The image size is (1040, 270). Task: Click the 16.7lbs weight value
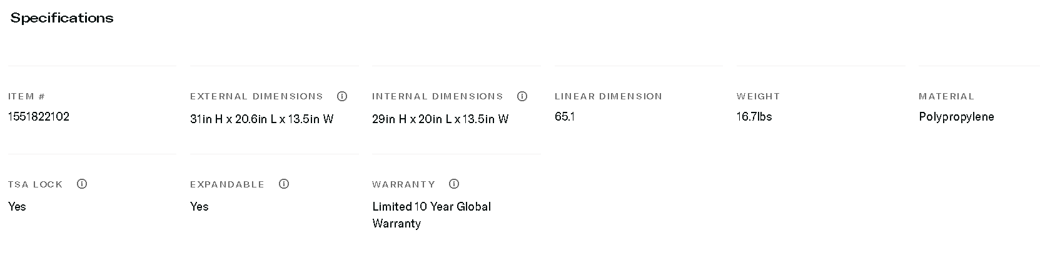[754, 117]
